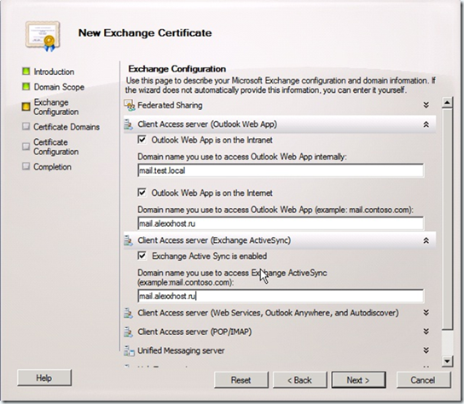The width and height of the screenshot is (464, 404).
Task: Expand Client Access server (POP/IMAP) chevron
Action: click(x=426, y=332)
